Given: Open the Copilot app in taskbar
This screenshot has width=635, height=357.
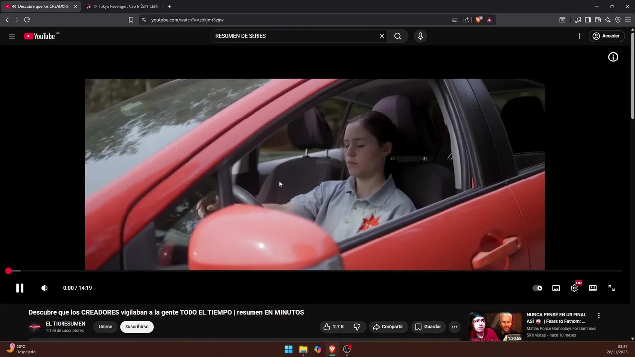Looking at the screenshot, I should (317, 349).
